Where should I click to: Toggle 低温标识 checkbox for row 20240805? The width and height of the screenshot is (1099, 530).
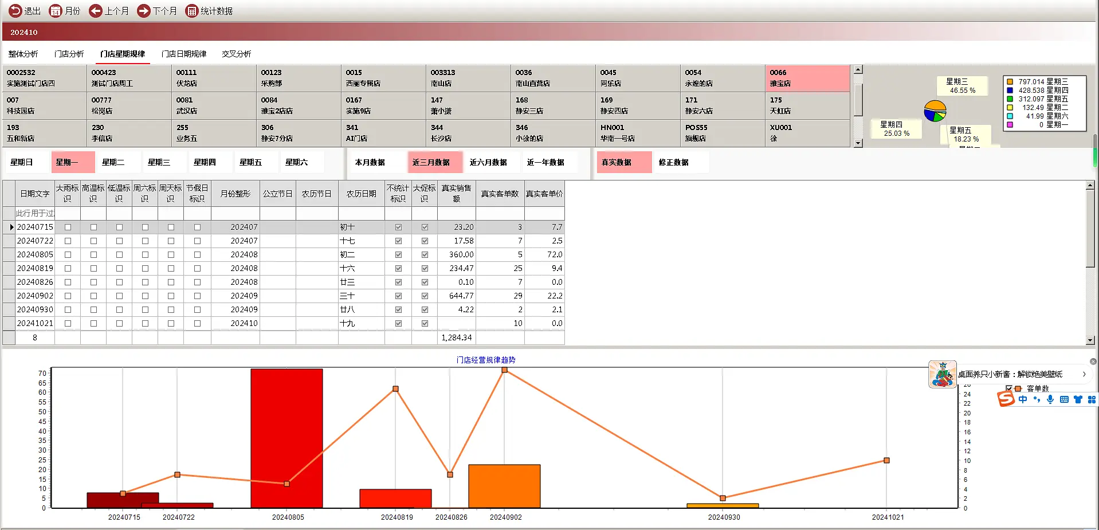click(119, 254)
